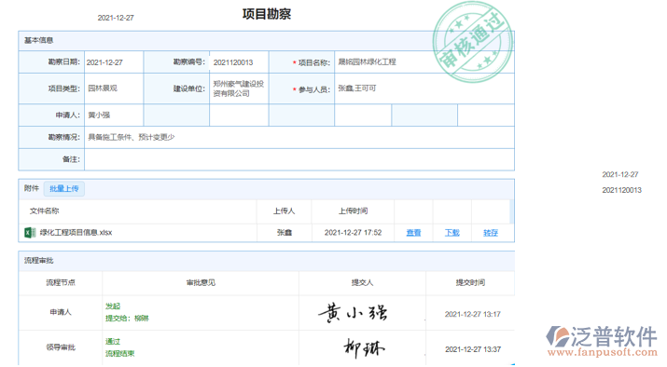Click the 领导审批 flow node cell

[61, 347]
